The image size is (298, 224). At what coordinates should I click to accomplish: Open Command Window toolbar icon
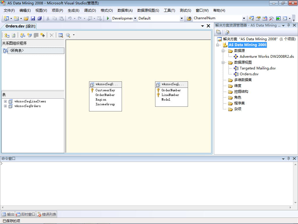(285, 18)
